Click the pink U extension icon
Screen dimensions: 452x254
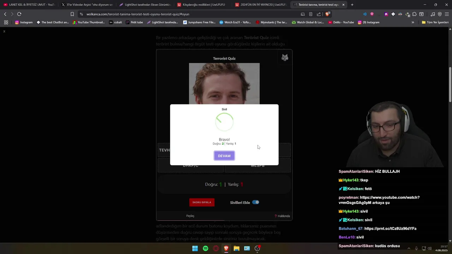click(x=372, y=14)
